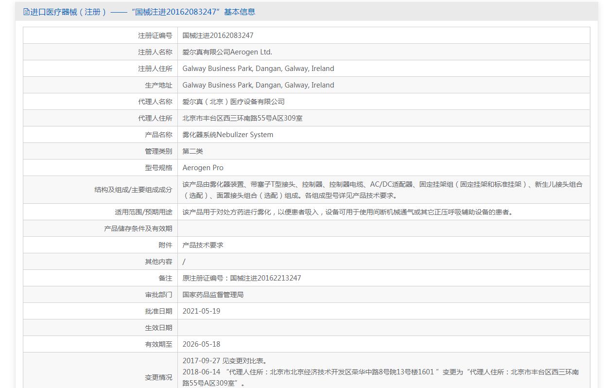Click the 产品名称 label
The image size is (607, 388).
point(158,135)
